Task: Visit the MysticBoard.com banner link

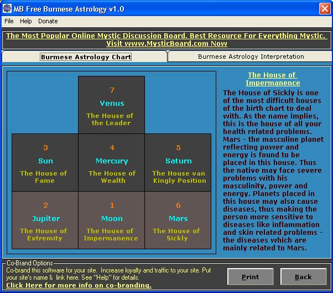Action: tap(166, 39)
